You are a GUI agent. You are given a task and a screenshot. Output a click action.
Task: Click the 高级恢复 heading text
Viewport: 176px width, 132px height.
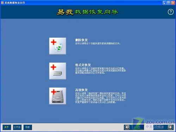pyautogui.click(x=81, y=90)
